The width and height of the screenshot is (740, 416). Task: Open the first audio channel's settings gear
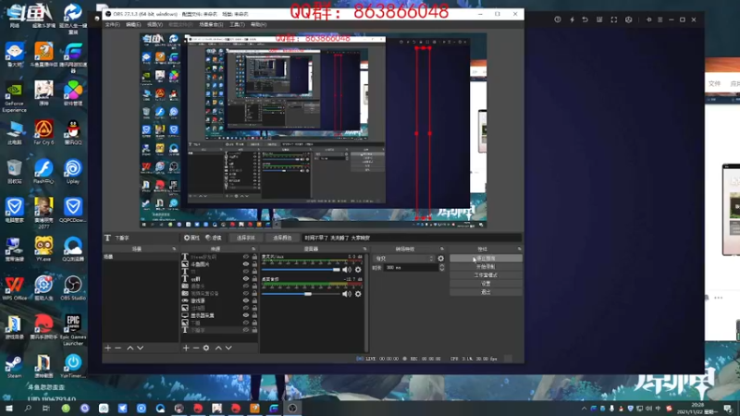[358, 270]
